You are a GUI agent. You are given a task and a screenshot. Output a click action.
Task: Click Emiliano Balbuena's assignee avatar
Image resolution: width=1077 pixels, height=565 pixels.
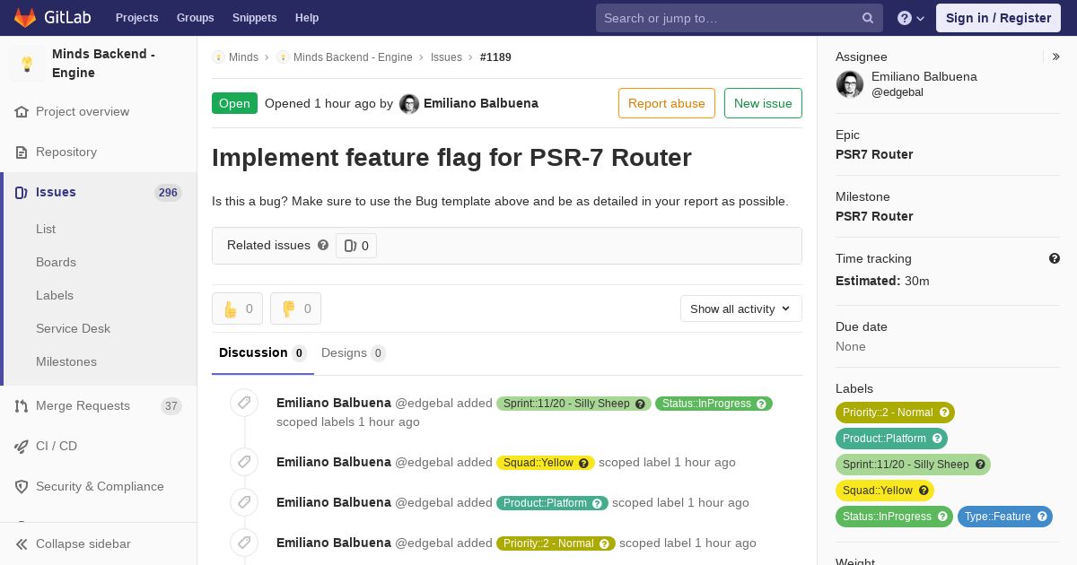tap(850, 84)
